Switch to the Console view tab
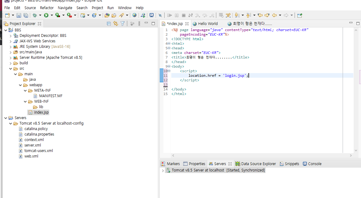 pos(312,164)
